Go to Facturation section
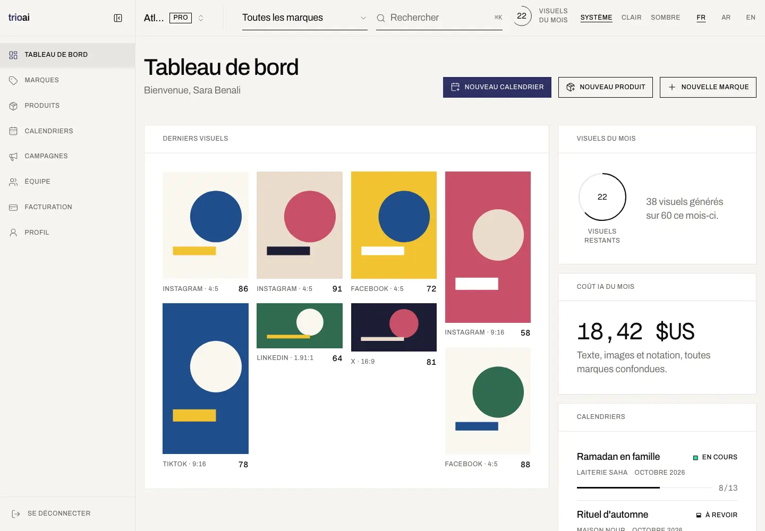Screen dimensions: 765x531 click(67, 207)
